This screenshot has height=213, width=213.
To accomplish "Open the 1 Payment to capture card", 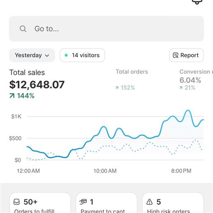I will [106, 203].
